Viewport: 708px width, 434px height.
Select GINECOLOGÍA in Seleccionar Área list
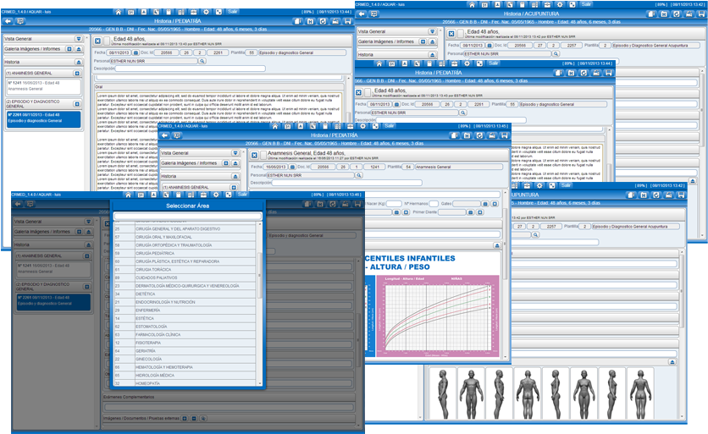pos(185,359)
